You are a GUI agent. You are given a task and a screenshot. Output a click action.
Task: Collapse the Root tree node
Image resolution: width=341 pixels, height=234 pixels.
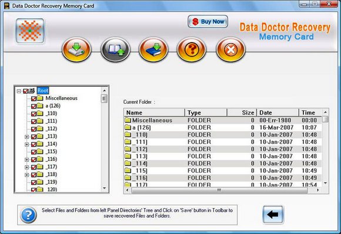pos(19,91)
